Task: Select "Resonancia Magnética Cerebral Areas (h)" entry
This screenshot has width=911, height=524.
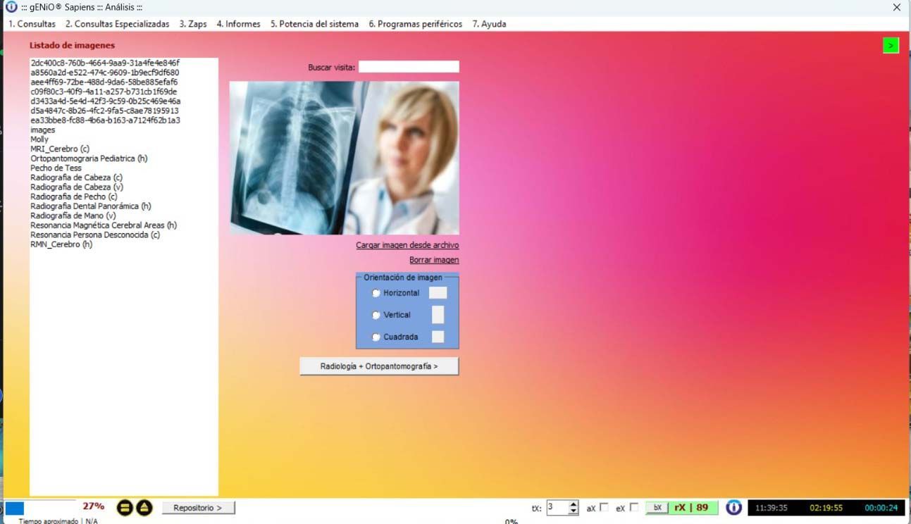Action: [104, 225]
